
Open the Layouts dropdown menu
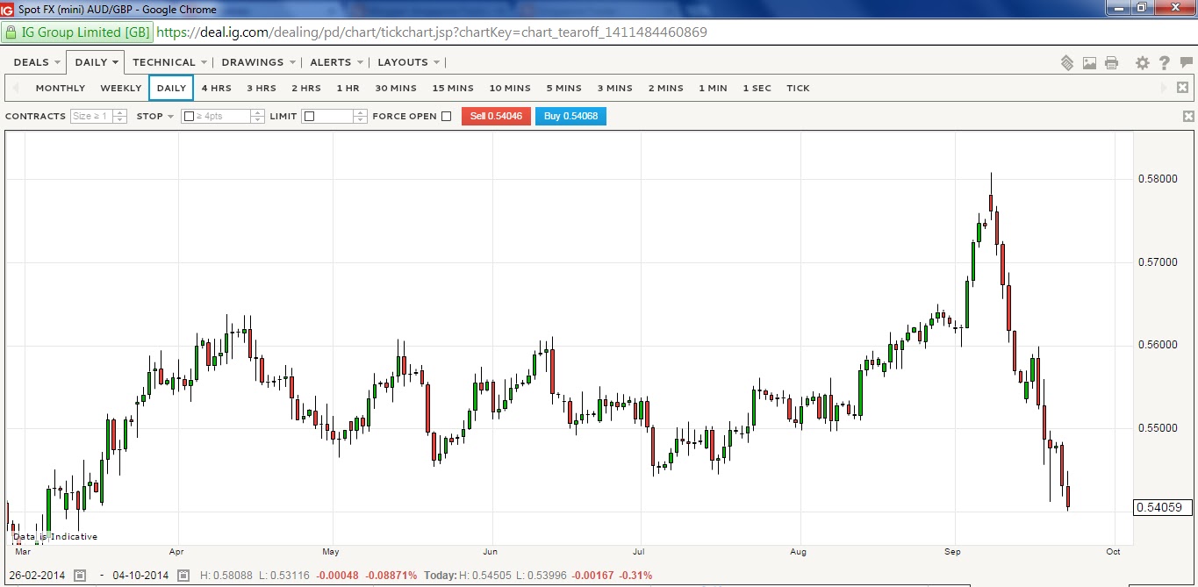pos(408,62)
